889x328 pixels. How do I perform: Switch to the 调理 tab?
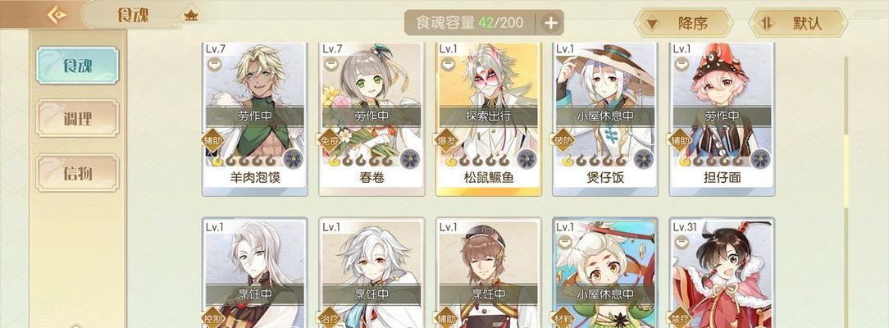click(77, 118)
